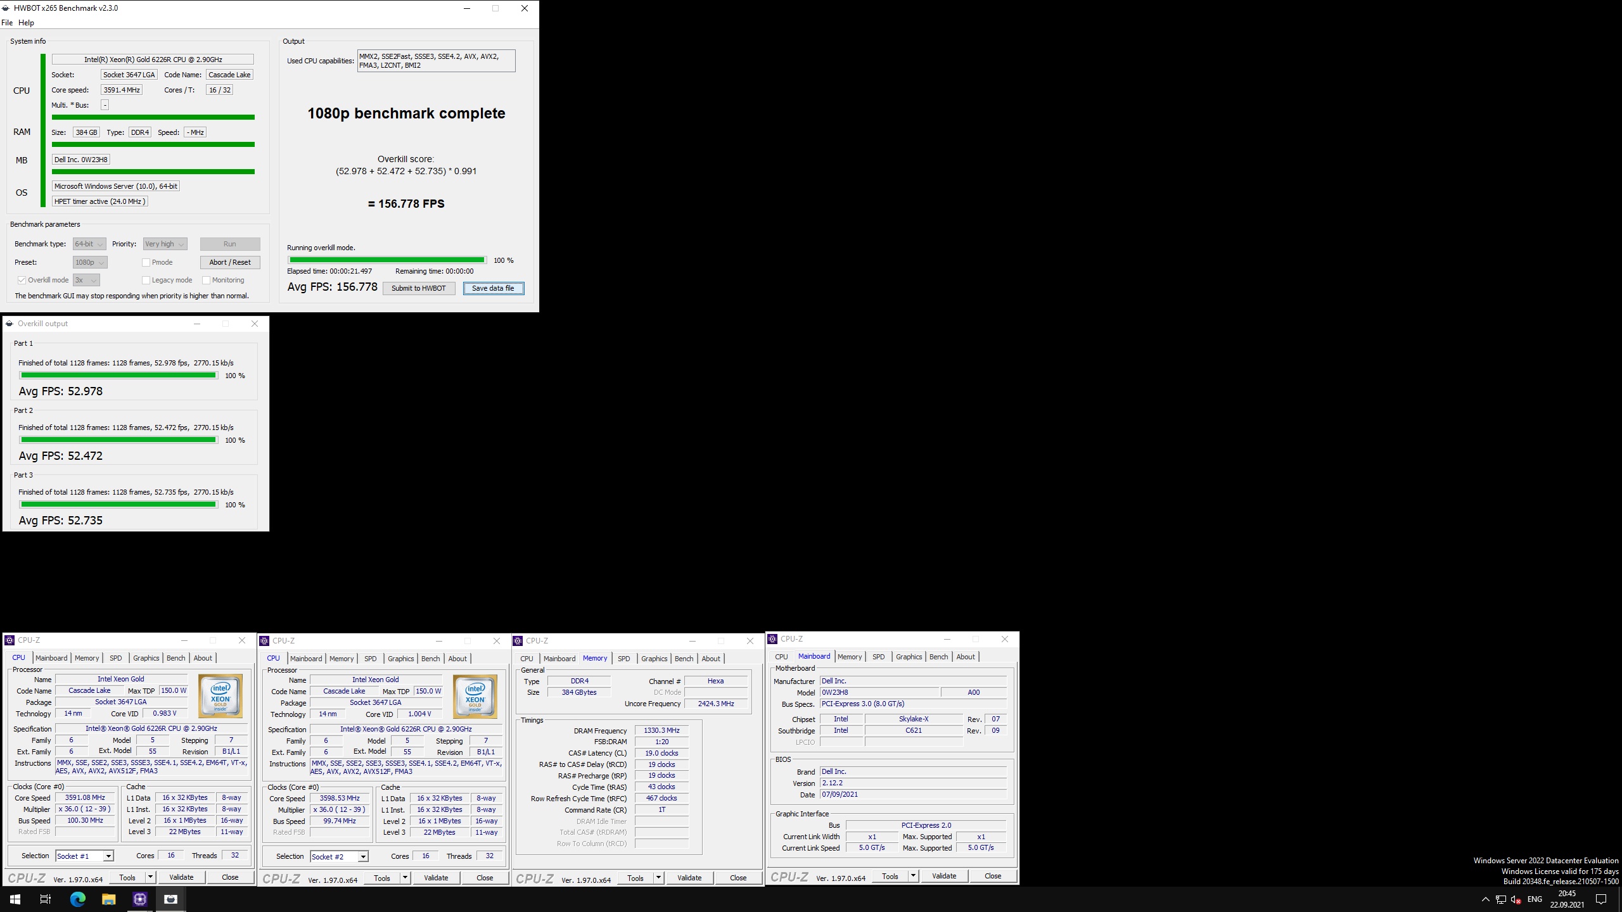This screenshot has height=912, width=1622.
Task: Open Task View on taskbar
Action: click(46, 899)
